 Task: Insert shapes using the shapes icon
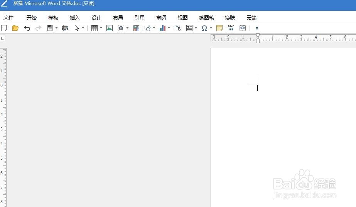click(148, 28)
